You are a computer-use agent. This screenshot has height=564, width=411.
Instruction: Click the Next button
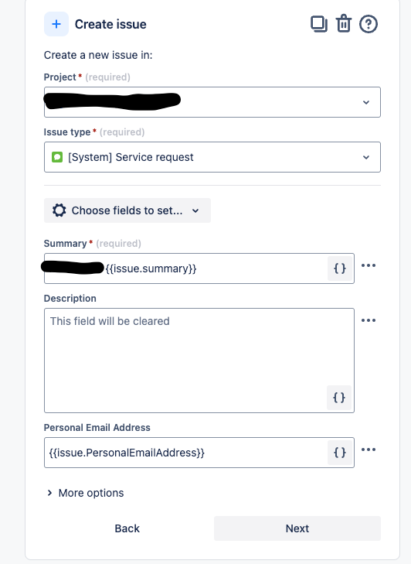297,528
